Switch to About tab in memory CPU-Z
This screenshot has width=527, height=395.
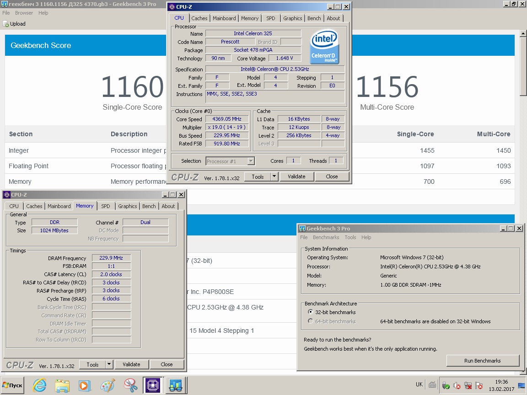pos(168,206)
